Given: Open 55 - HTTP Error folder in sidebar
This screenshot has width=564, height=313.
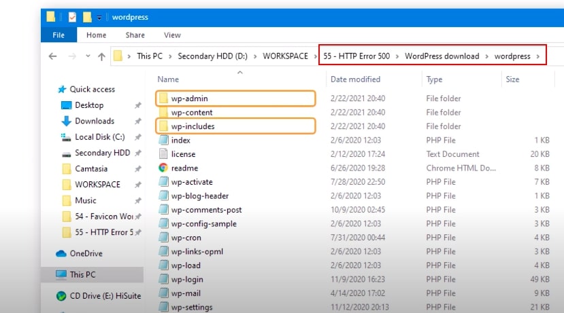Looking at the screenshot, I should (x=97, y=232).
